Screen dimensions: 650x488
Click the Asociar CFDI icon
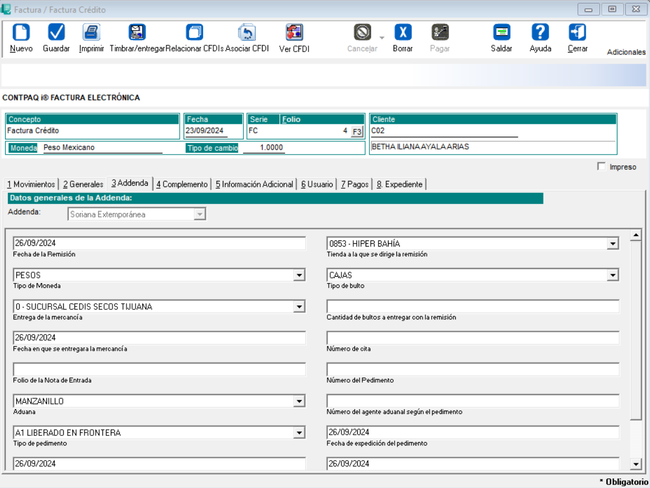(x=247, y=32)
